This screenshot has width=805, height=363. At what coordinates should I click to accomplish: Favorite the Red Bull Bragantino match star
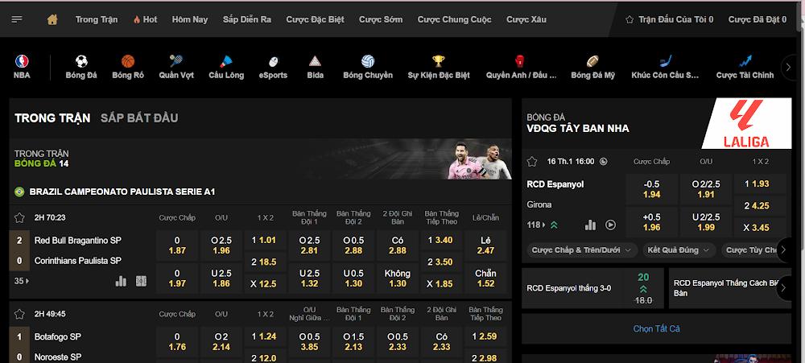19,217
